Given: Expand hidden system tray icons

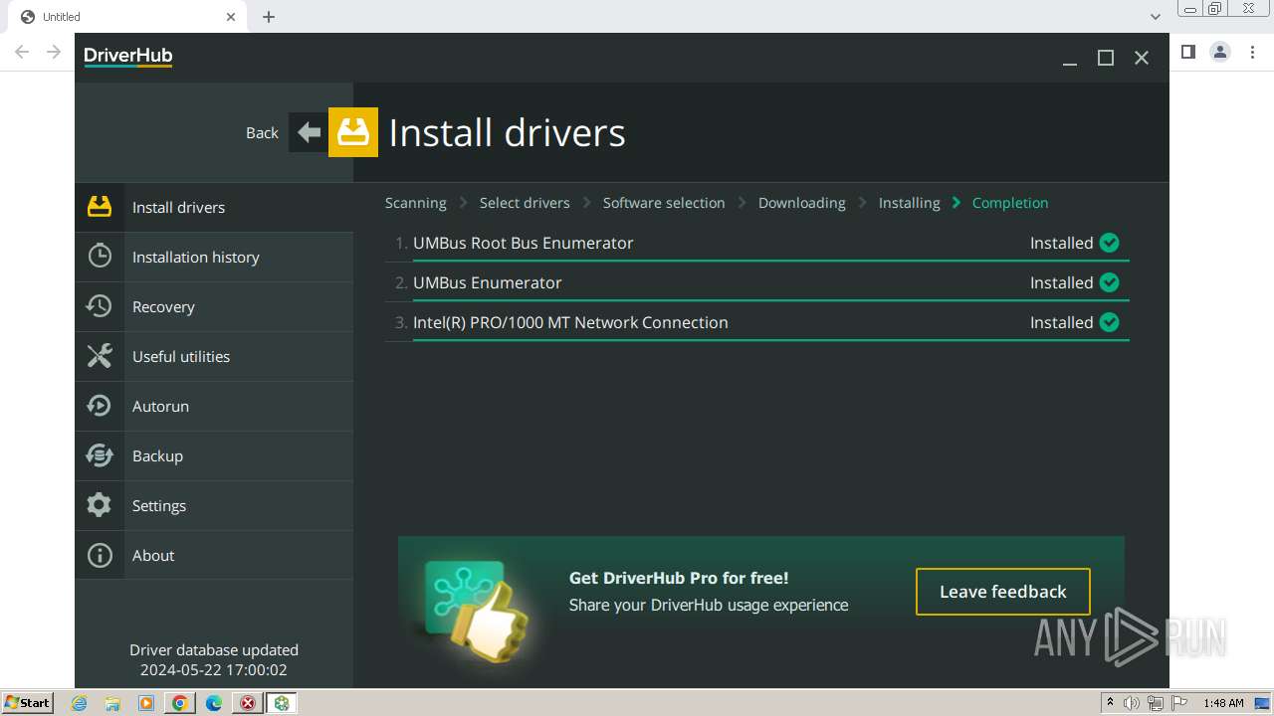Looking at the screenshot, I should point(1110,703).
